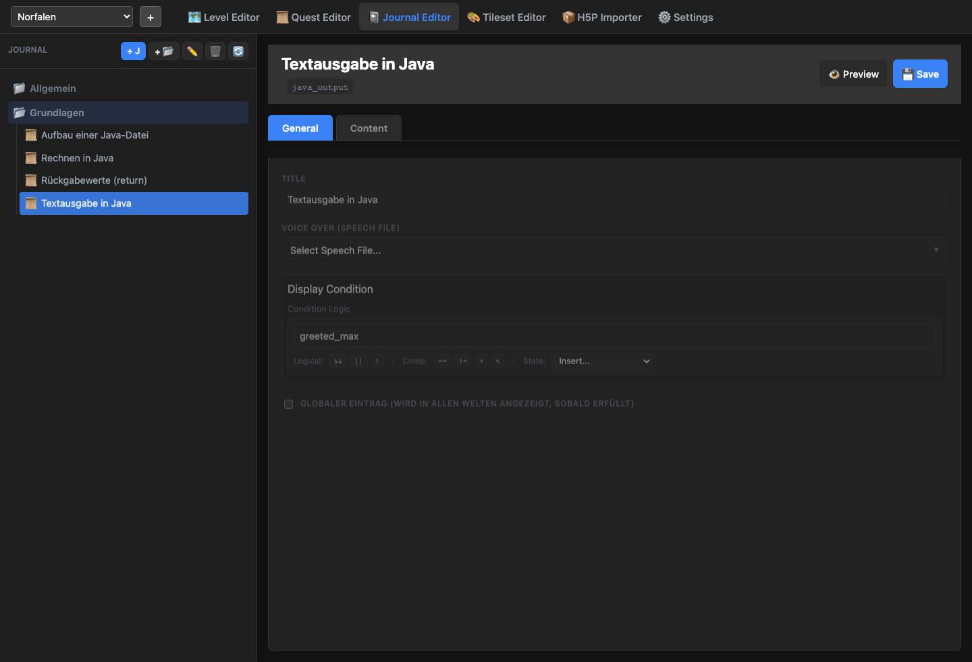972x662 pixels.
Task: Insert the == comparison operator
Action: (442, 361)
